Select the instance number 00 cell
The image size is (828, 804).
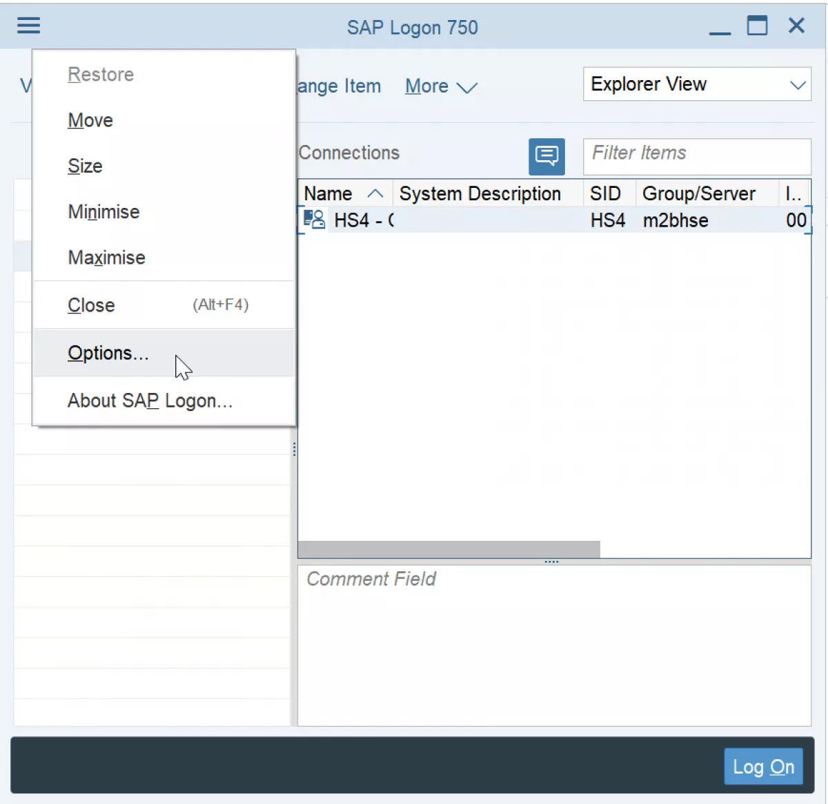click(x=796, y=220)
